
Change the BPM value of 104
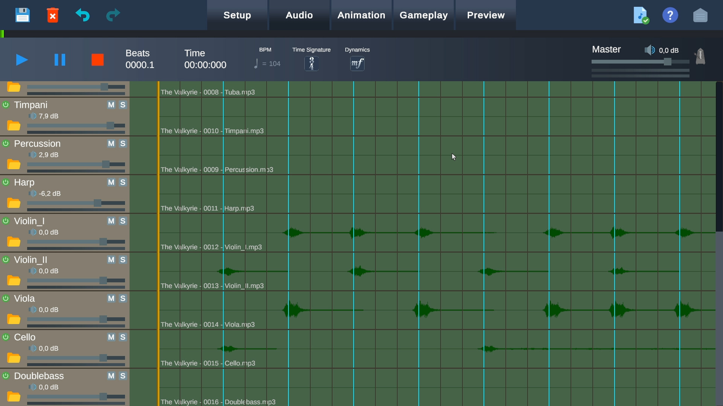275,64
